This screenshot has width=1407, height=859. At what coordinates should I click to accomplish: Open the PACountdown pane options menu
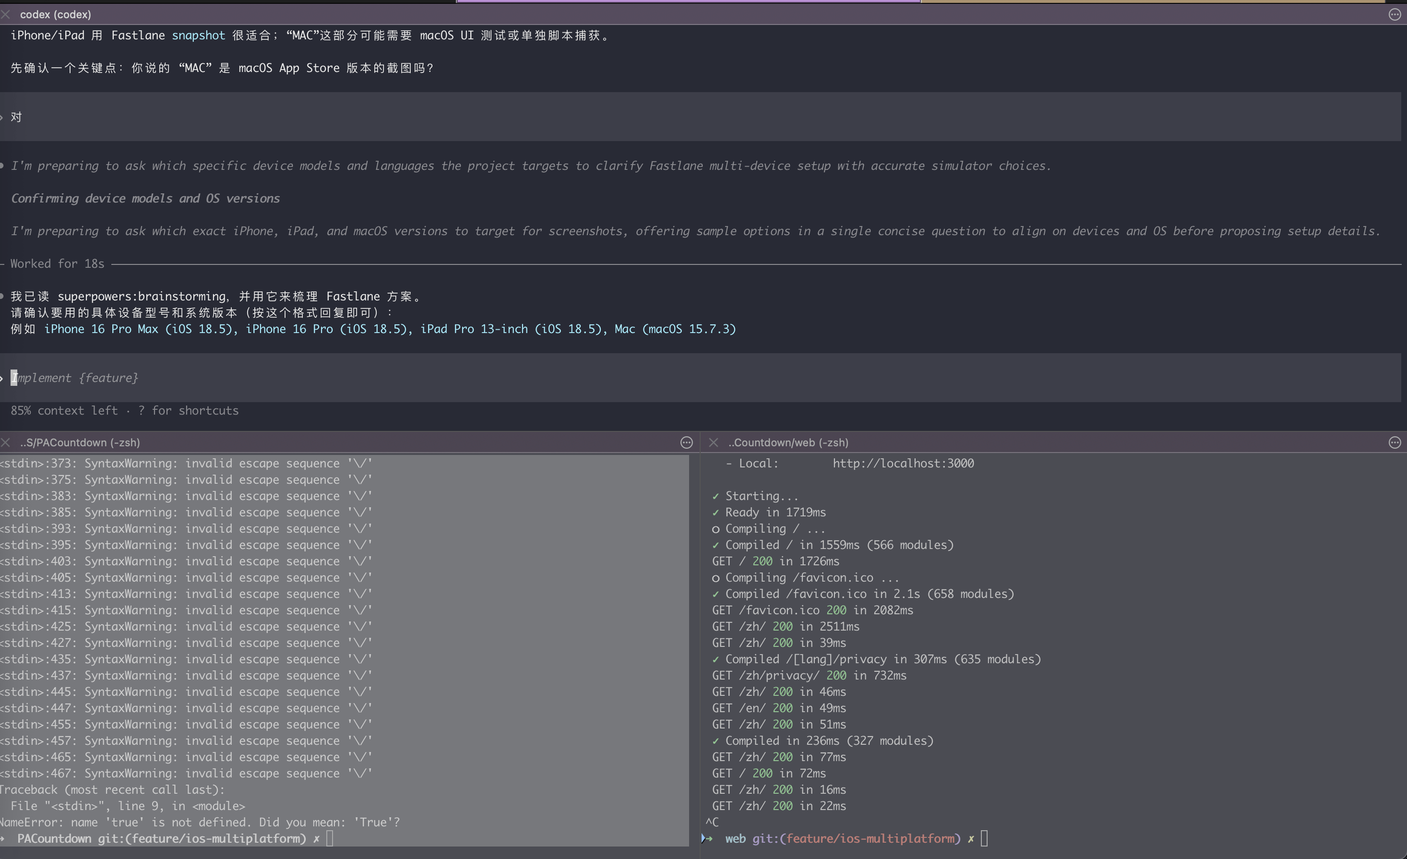point(686,442)
